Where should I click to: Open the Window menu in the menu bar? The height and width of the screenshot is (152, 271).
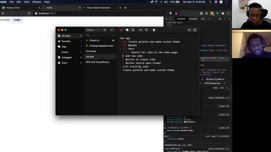[x=37, y=2]
